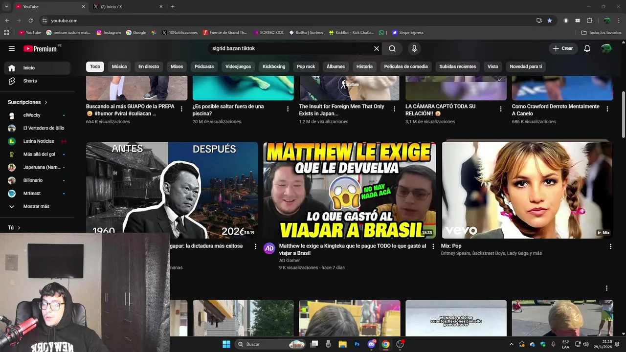This screenshot has width=626, height=352.
Task: Open options for LA CÁMARA CAPTÓ video
Action: (x=500, y=109)
